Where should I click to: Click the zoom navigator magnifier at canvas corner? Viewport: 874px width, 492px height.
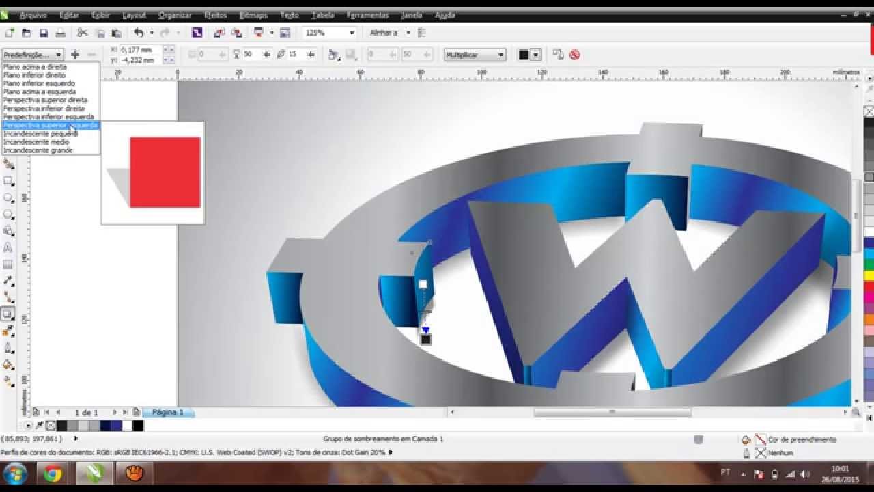click(x=856, y=412)
